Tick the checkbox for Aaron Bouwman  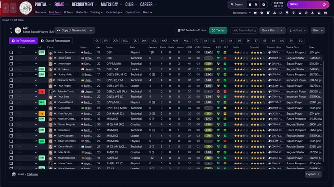(x=11, y=52)
